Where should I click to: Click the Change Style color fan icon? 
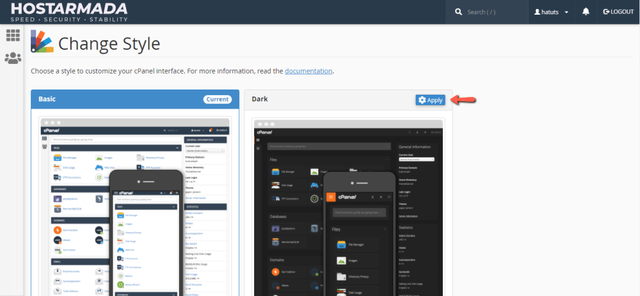coord(42,42)
